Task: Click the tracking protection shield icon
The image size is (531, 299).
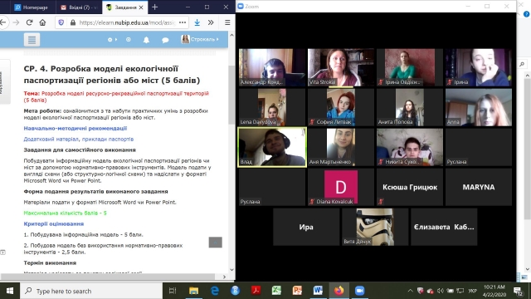Action: coord(61,22)
